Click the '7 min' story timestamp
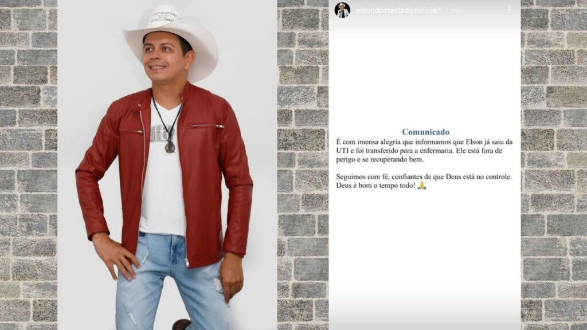 [x=454, y=10]
